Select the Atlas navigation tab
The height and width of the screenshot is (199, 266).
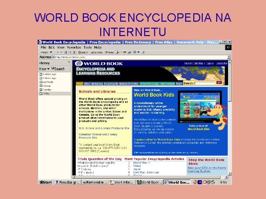(87, 84)
